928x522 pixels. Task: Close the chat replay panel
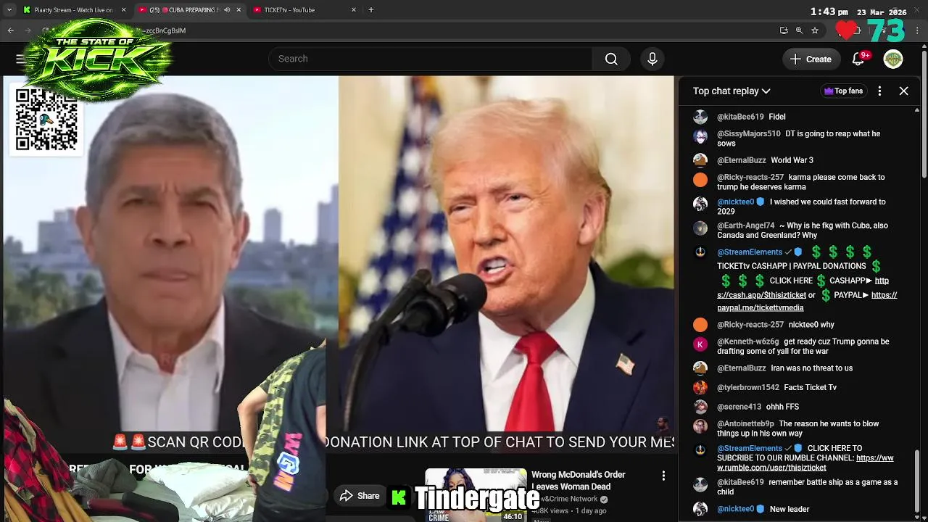click(903, 91)
